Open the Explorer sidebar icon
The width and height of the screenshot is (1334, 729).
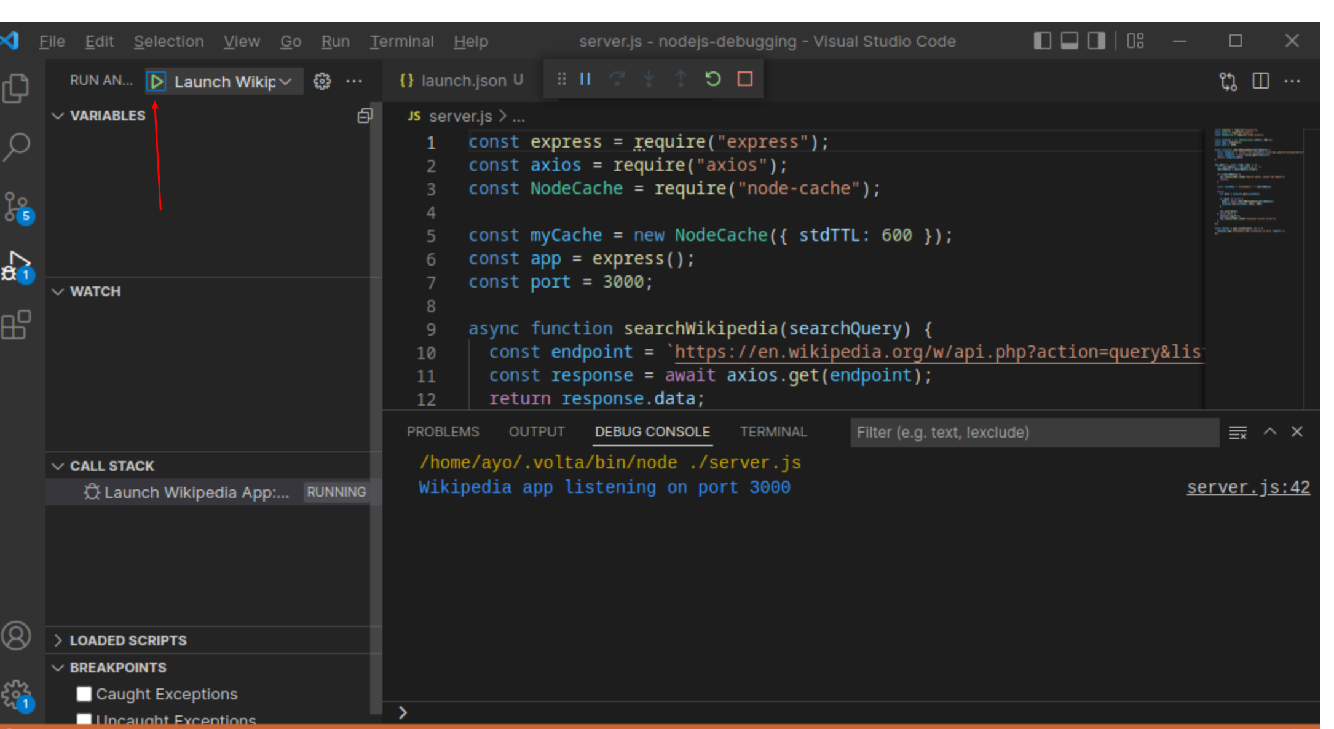pos(17,88)
